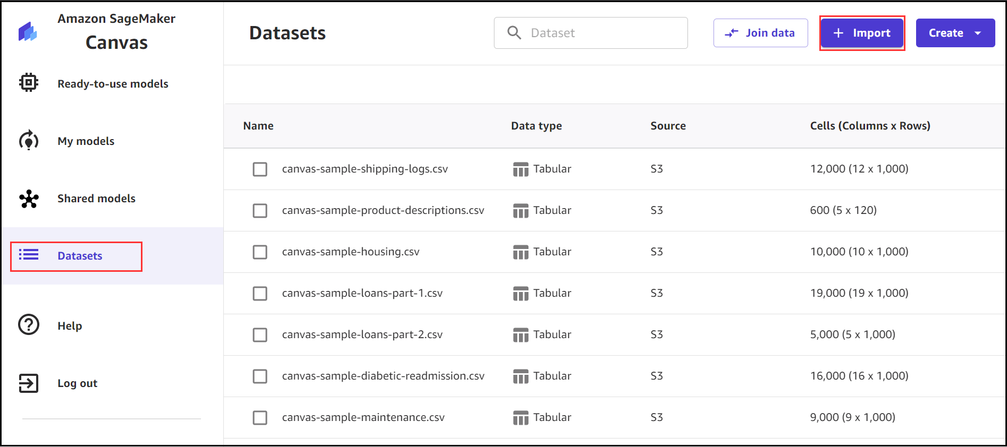Click the Tabular icon for canvas-sample-housing.csv
Screen dimensions: 1007x447
click(x=521, y=252)
